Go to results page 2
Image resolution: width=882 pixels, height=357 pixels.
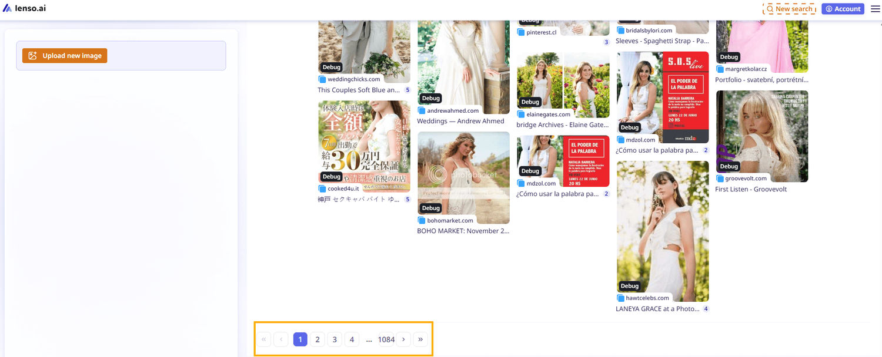317,339
